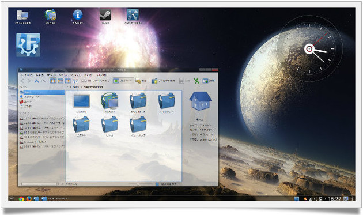The image size is (363, 215).
Task: Toggle the Preview toolbar button
Action: (x=123, y=81)
